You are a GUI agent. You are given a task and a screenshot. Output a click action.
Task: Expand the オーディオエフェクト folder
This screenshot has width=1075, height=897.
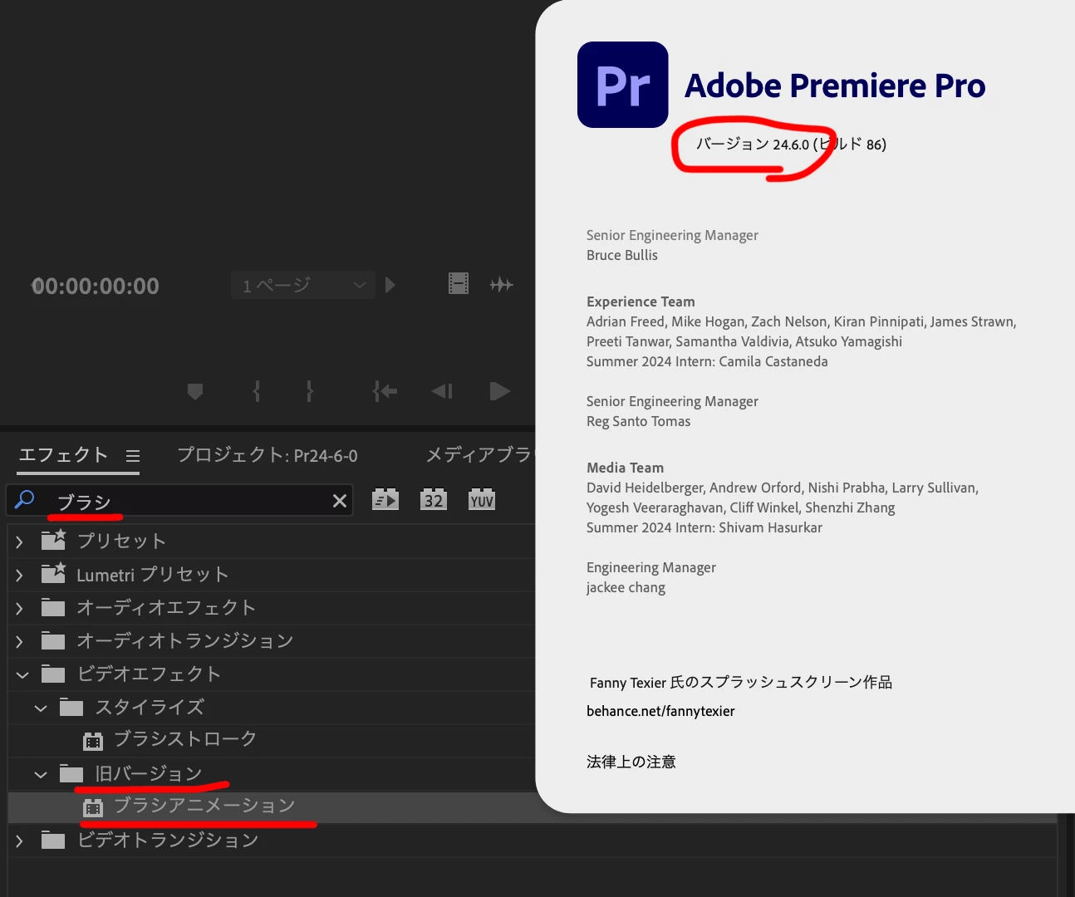pyautogui.click(x=20, y=608)
